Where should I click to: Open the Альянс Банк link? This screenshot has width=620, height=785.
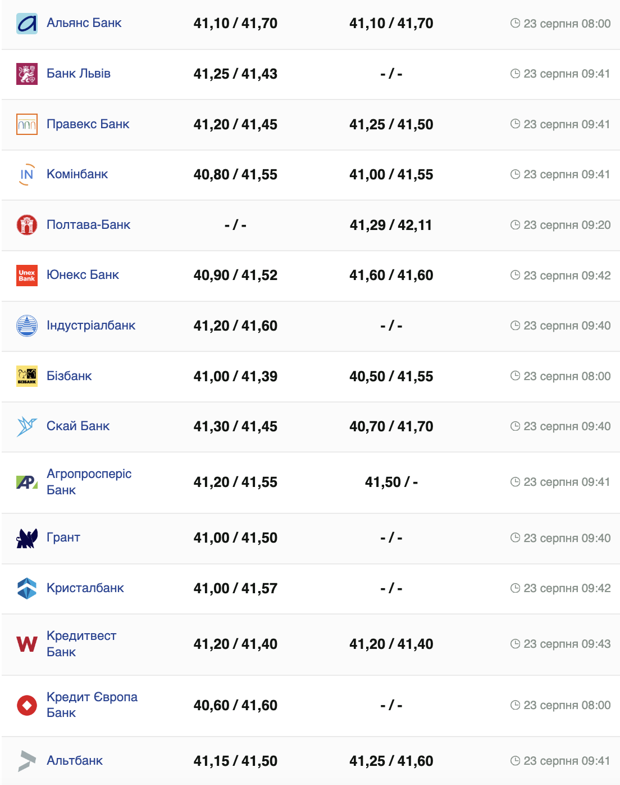pos(84,23)
